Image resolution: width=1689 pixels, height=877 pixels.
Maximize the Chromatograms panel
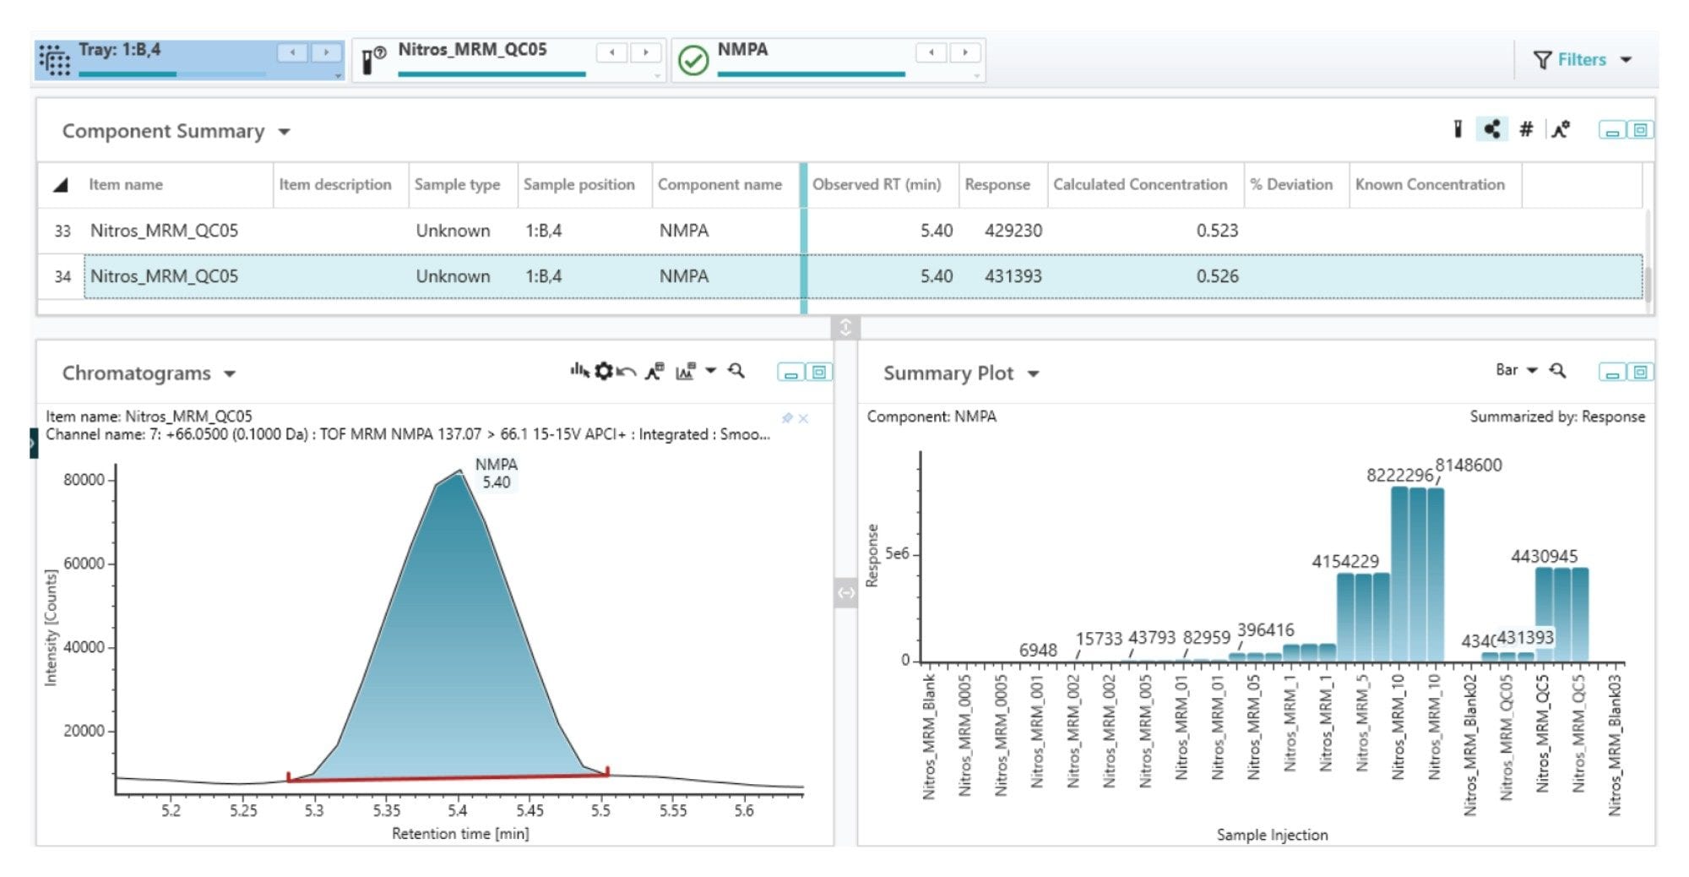pyautogui.click(x=819, y=373)
